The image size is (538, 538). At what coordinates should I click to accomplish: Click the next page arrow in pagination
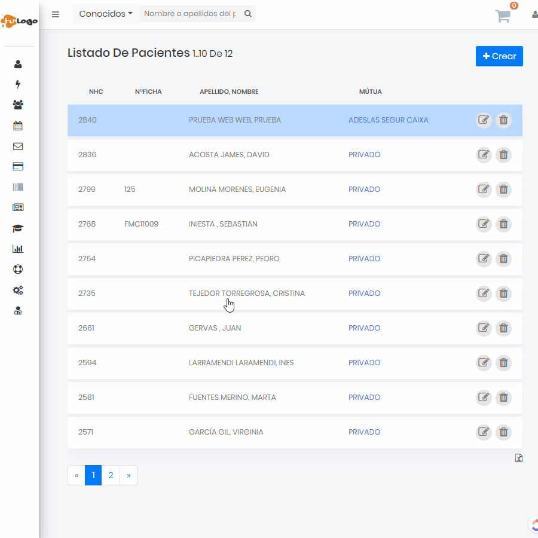[x=129, y=476]
